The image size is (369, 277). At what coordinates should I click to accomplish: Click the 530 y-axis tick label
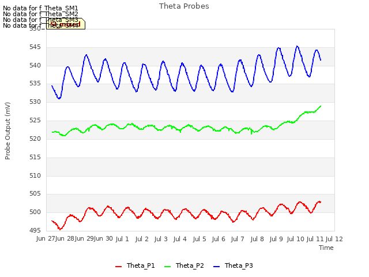[35, 102]
